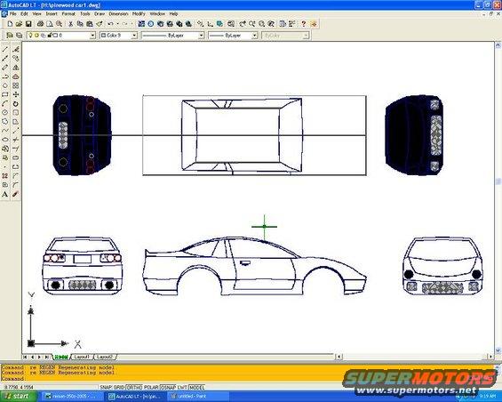The image size is (502, 402).
Task: Switch to the Layout2 tab
Action: click(x=104, y=357)
